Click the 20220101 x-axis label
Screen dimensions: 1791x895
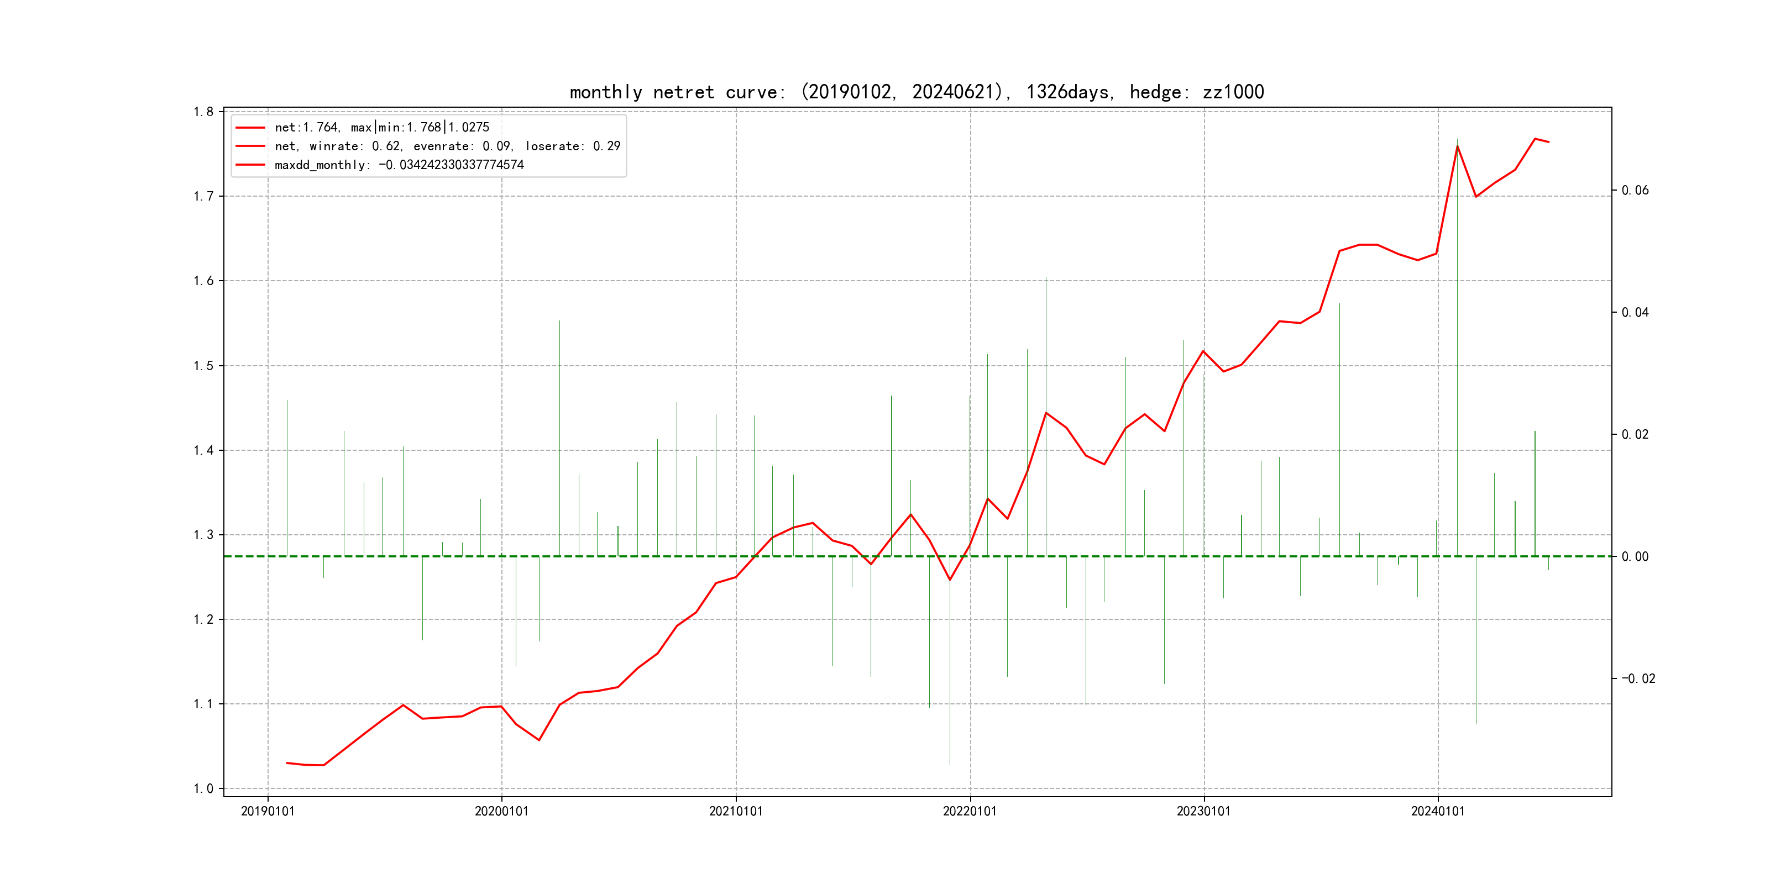point(969,811)
